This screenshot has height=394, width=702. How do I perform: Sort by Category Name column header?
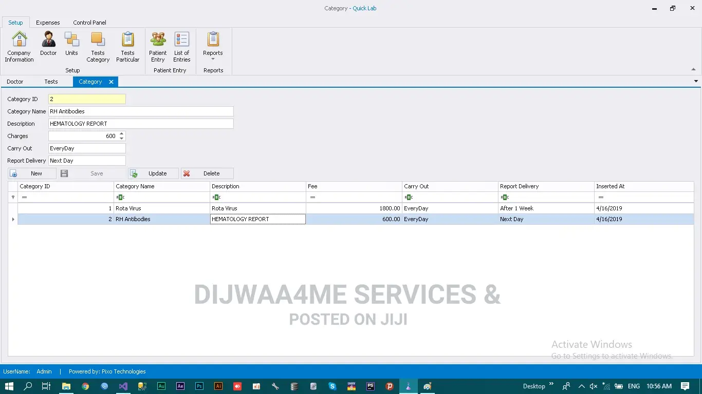coord(162,186)
